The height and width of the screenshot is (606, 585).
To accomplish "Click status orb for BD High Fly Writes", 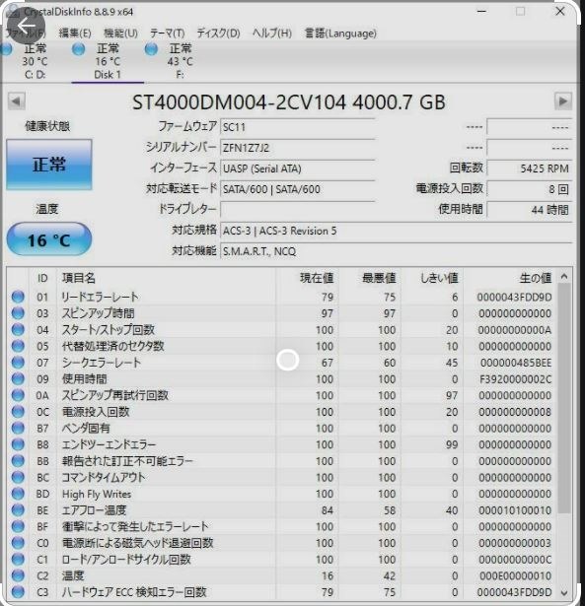I will coord(18,494).
